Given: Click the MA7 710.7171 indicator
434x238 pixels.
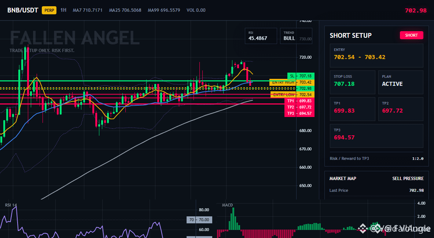Looking at the screenshot, I should pos(88,10).
